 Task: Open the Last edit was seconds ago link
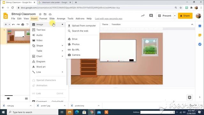109,19
